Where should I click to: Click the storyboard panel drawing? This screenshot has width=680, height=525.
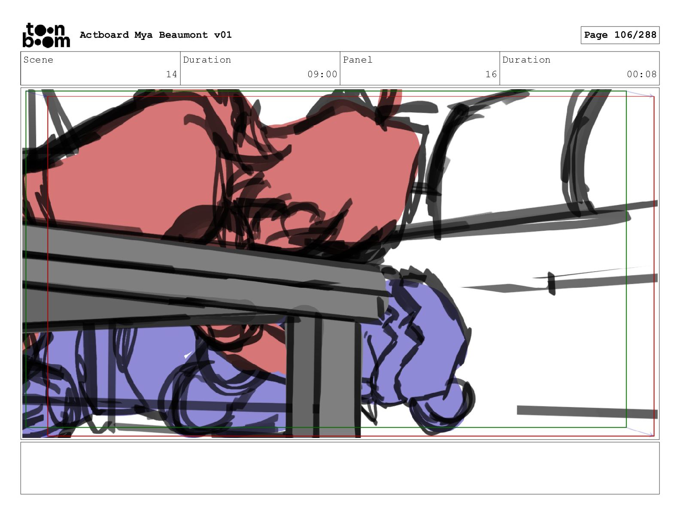click(x=340, y=263)
